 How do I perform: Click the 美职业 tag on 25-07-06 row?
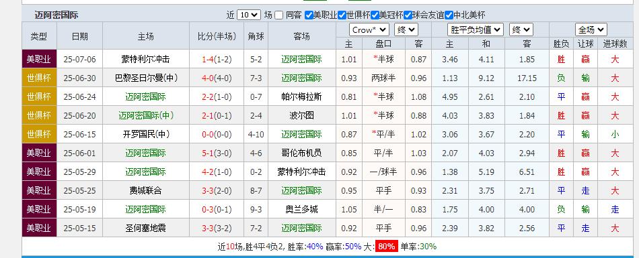click(x=39, y=60)
